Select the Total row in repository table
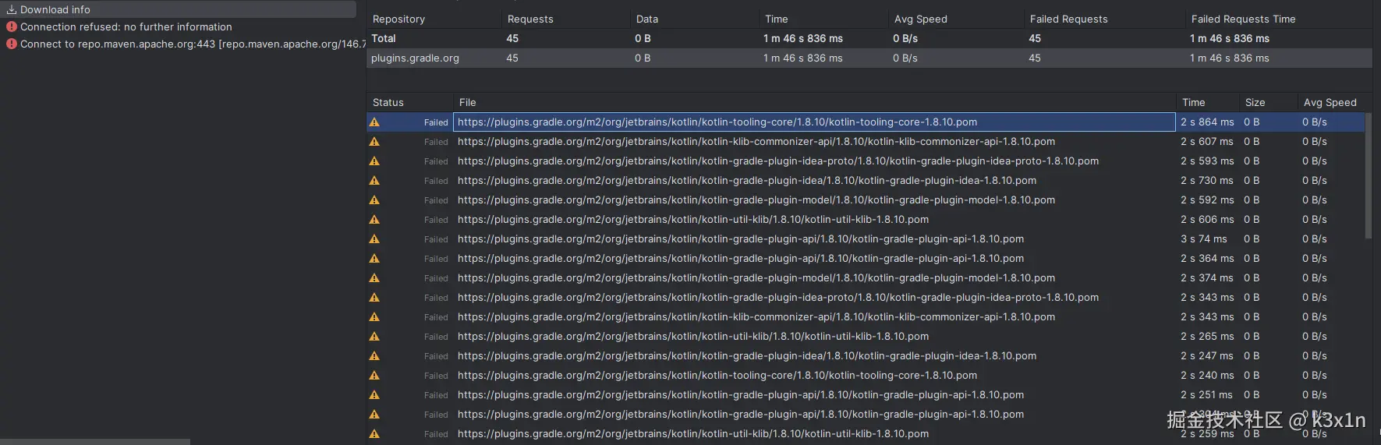This screenshot has height=445, width=1381. [x=869, y=38]
